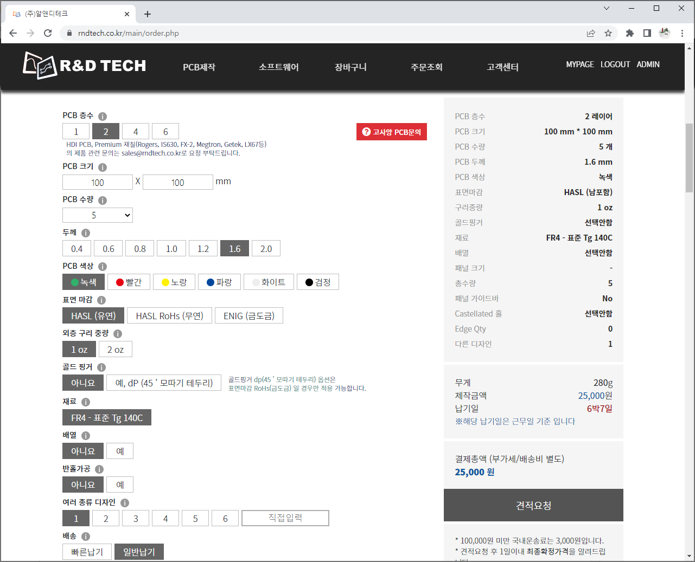Select ENIG (금도금) surface finish
This screenshot has width=695, height=562.
[249, 316]
